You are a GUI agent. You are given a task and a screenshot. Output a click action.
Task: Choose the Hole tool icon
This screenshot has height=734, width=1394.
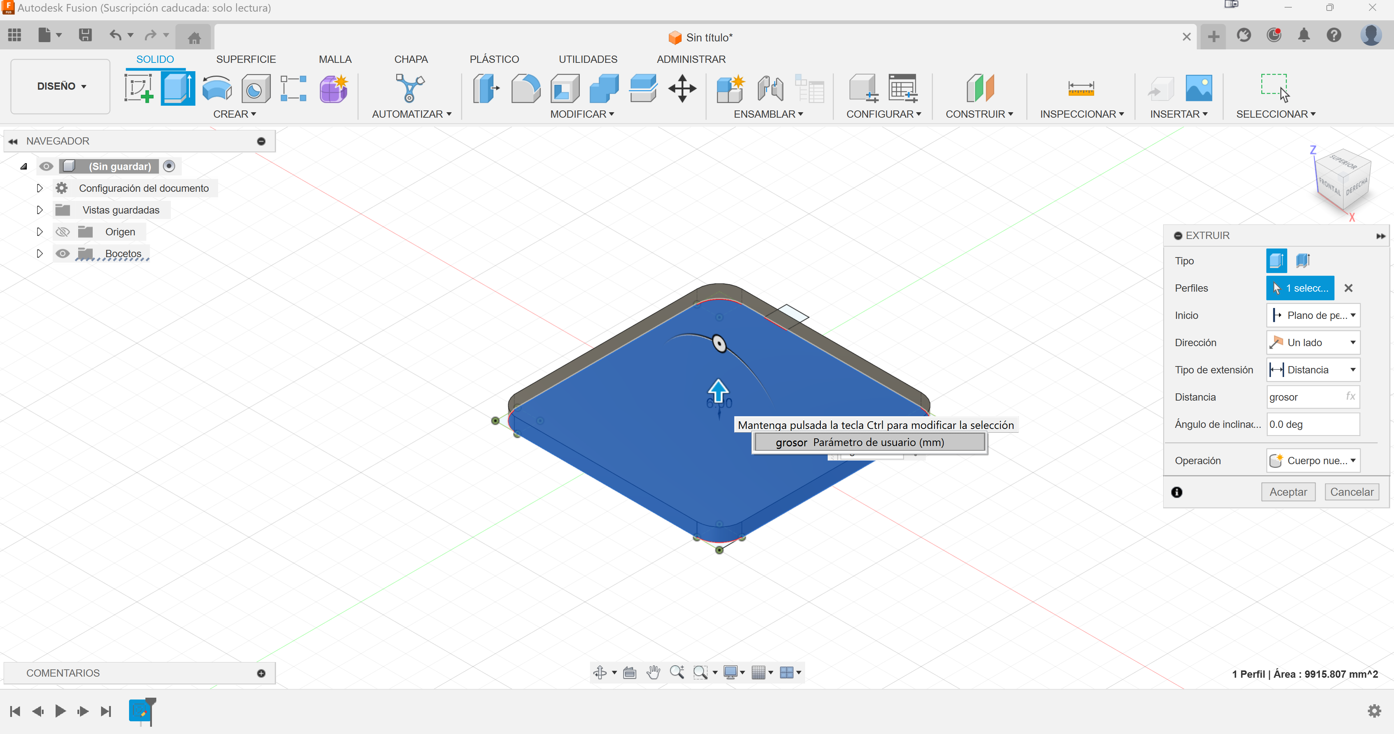256,88
